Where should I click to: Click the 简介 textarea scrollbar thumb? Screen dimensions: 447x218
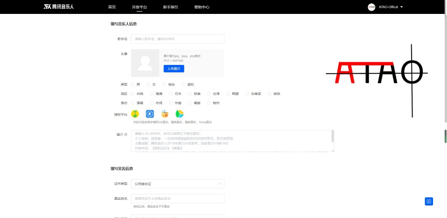pos(332,136)
